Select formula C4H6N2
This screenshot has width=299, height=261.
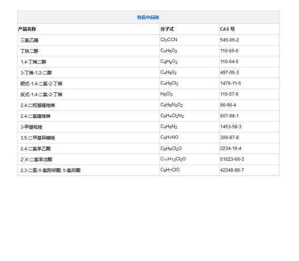169,127
